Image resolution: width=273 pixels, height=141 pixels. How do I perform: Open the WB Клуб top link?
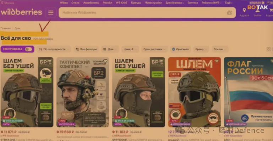[x=121, y=3]
